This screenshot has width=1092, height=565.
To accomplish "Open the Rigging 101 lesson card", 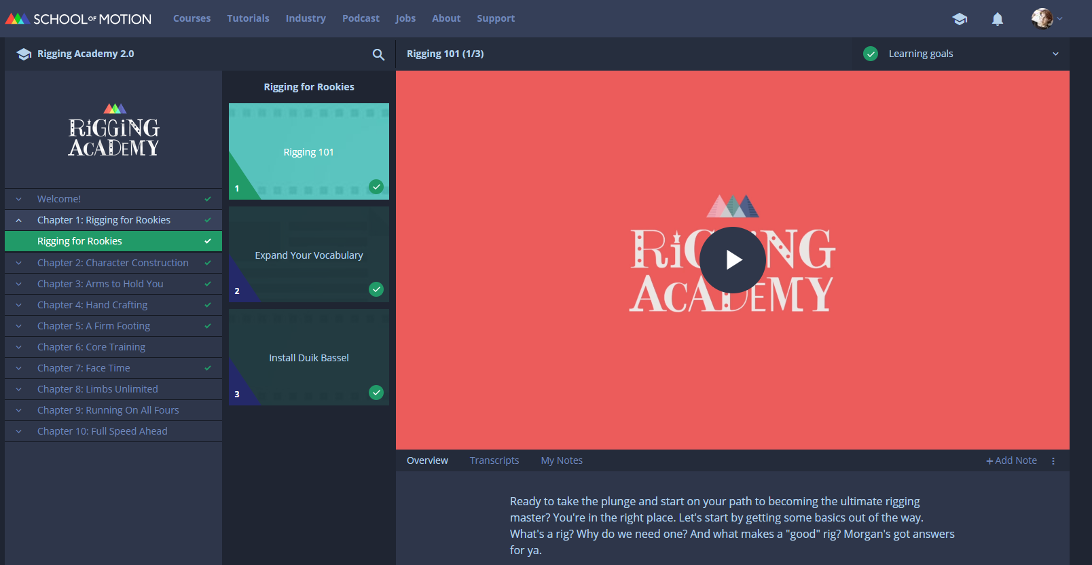I will (309, 151).
